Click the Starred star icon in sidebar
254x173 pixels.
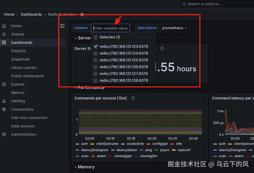[4, 34]
